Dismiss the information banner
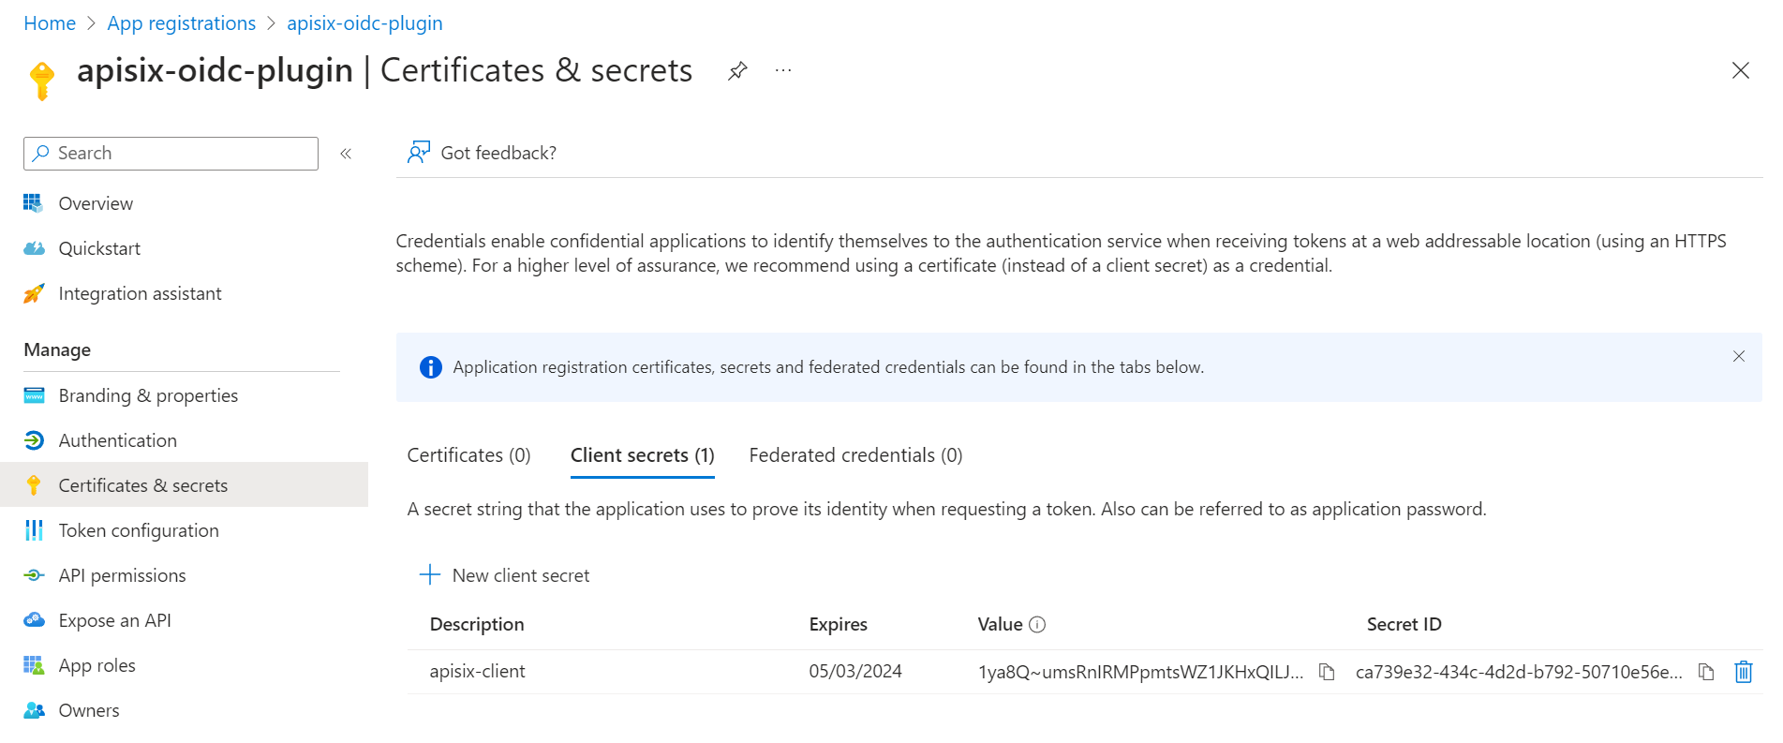 coord(1739,356)
